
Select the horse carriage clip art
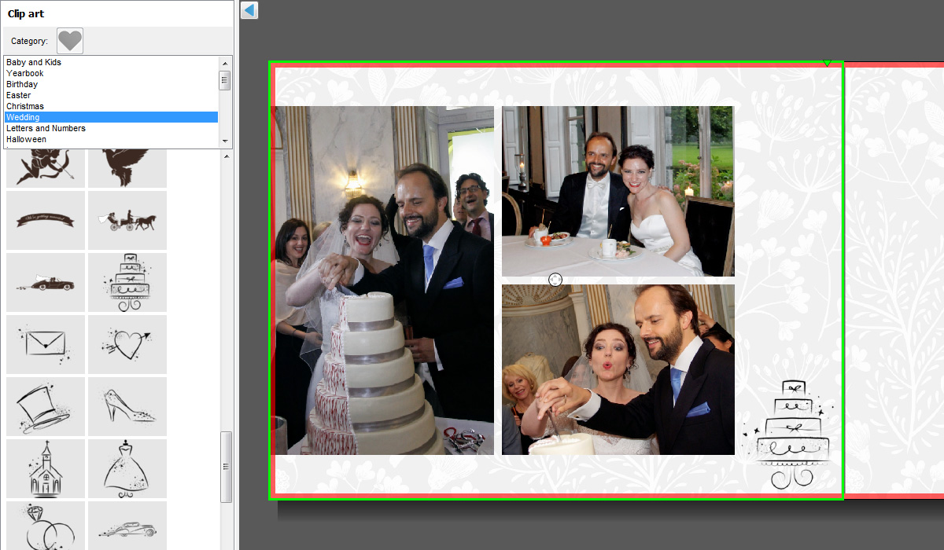(x=127, y=221)
